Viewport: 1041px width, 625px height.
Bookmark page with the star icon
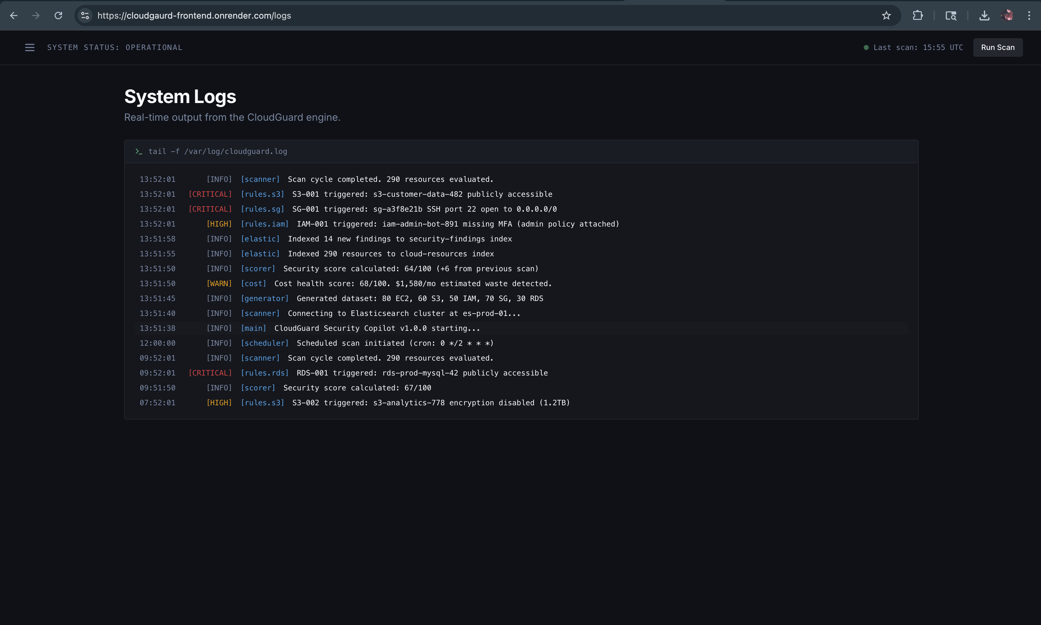(886, 16)
